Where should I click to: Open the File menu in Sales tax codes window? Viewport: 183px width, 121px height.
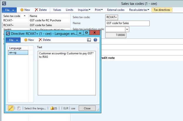coord(9,10)
